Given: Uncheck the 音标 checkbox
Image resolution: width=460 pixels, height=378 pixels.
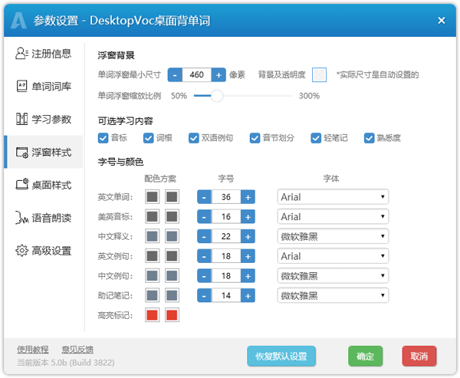Looking at the screenshot, I should point(103,138).
